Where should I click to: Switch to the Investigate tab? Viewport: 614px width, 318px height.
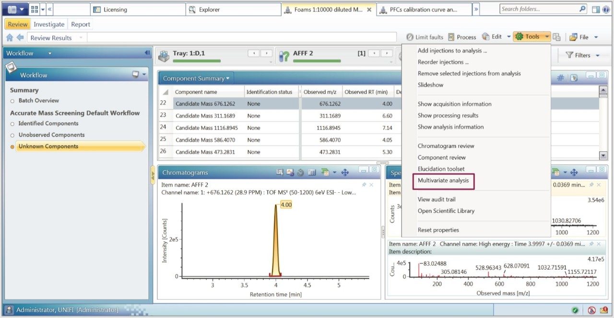coord(49,24)
